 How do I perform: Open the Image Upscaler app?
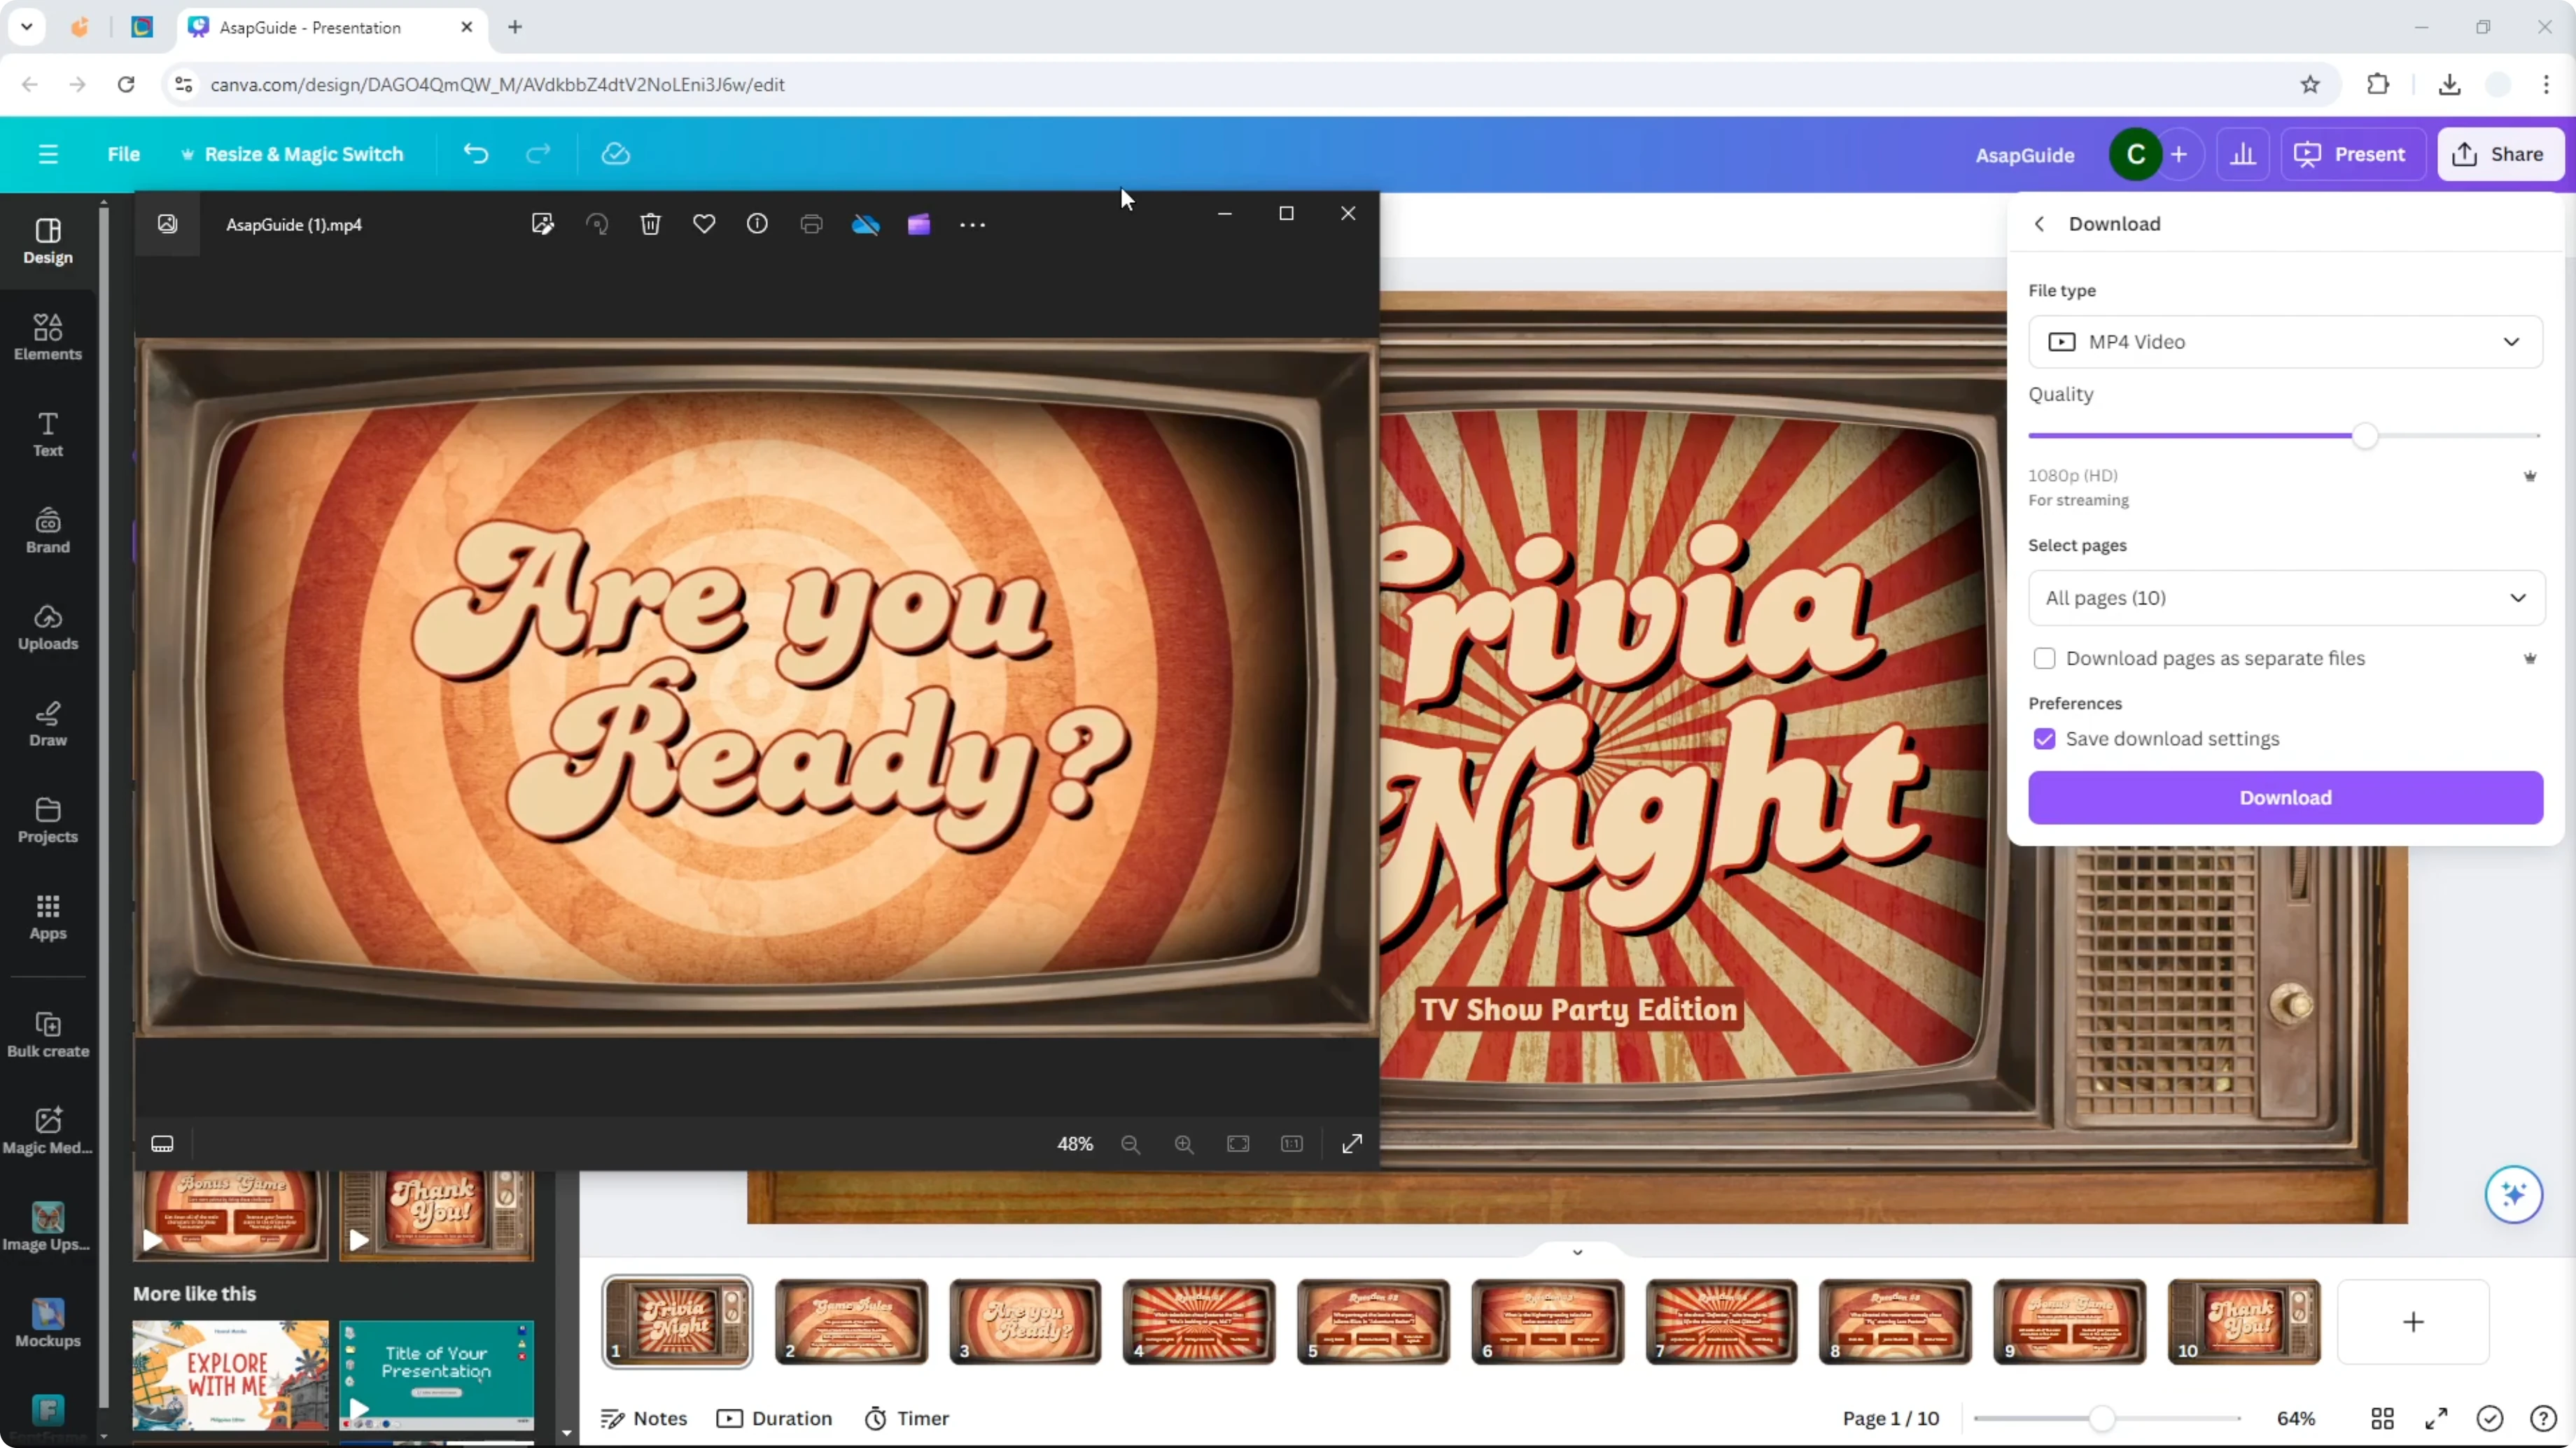tap(48, 1227)
